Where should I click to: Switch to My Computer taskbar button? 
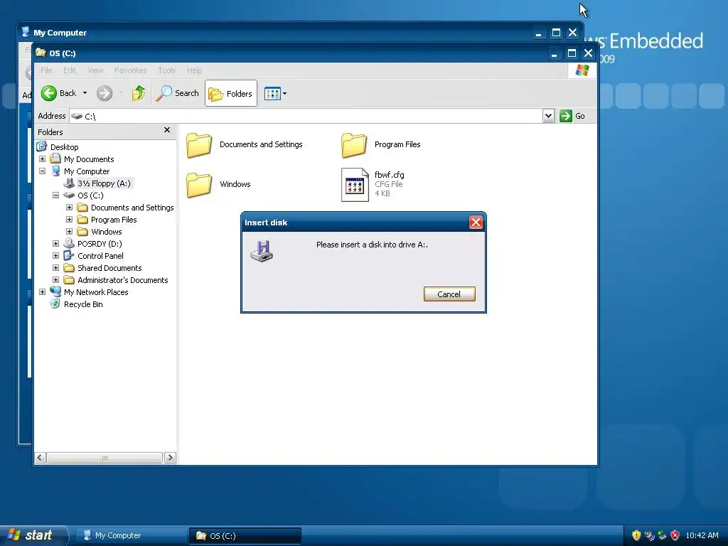[130, 535]
